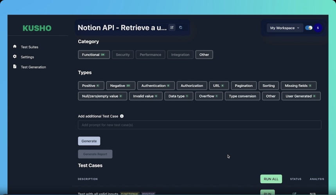This screenshot has height=195, width=336.
Task: Click the new test case prompt field
Action: 199,125
